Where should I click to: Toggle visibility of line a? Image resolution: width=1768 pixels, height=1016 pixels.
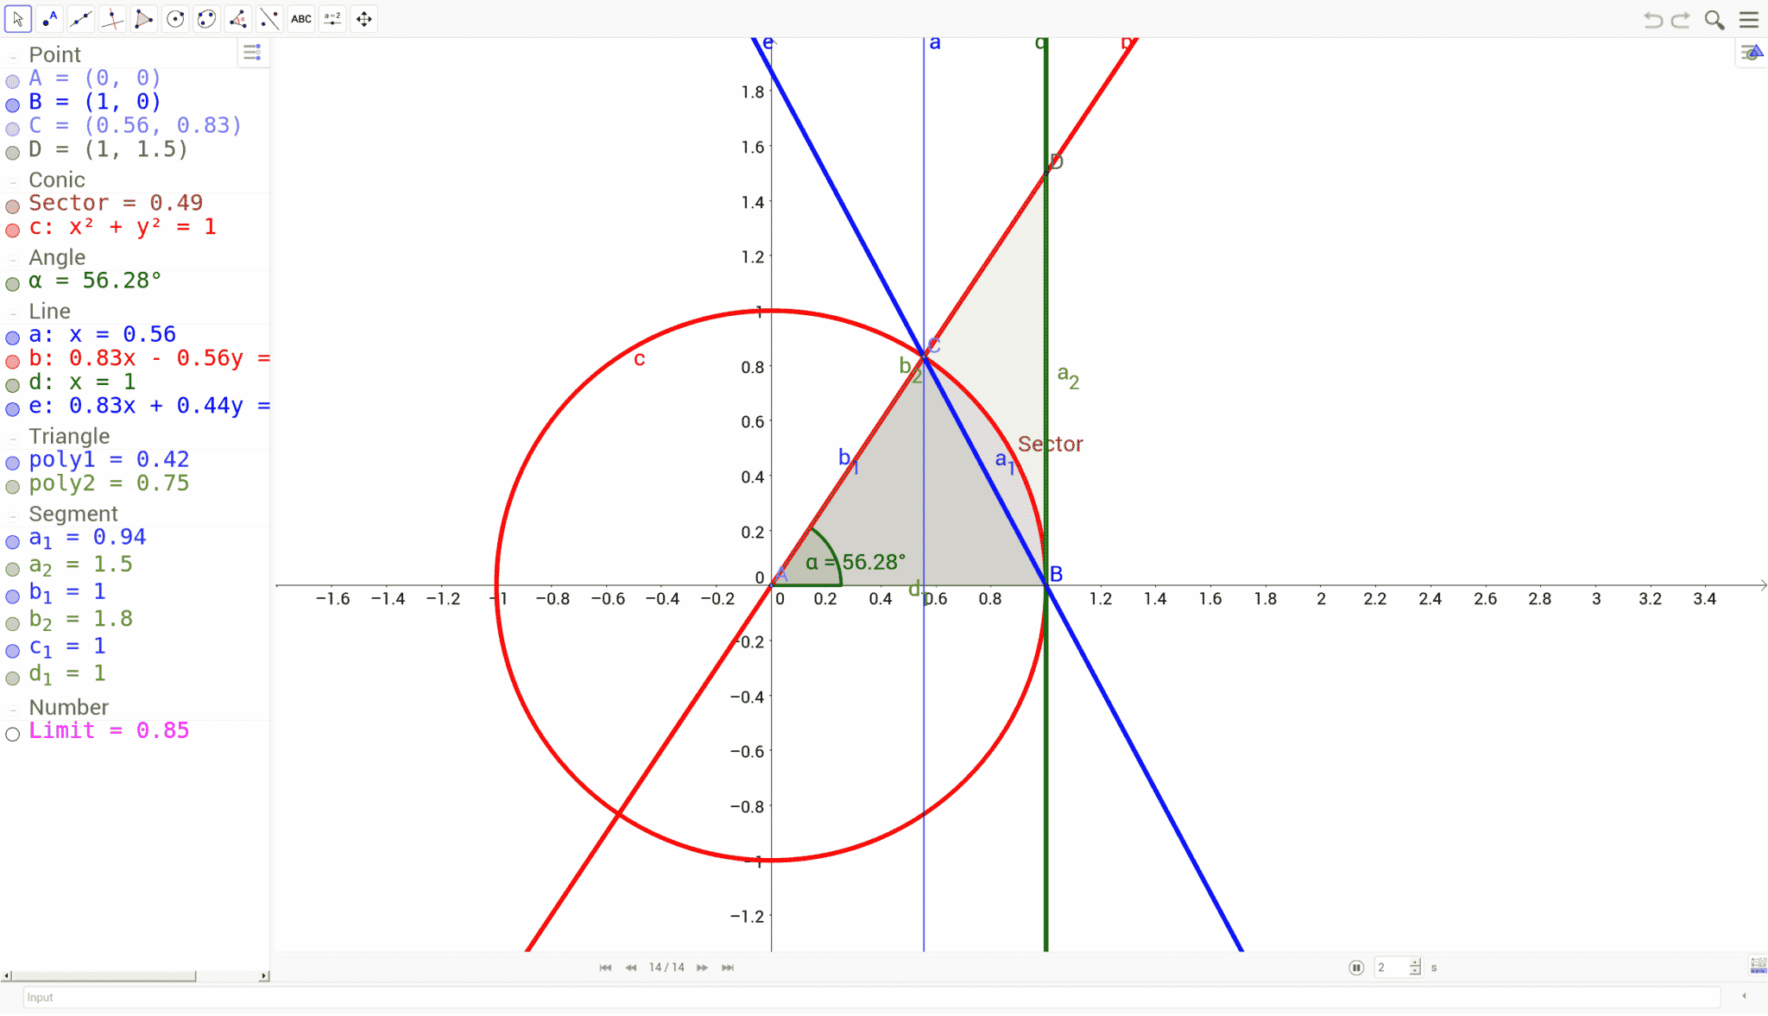pyautogui.click(x=13, y=338)
